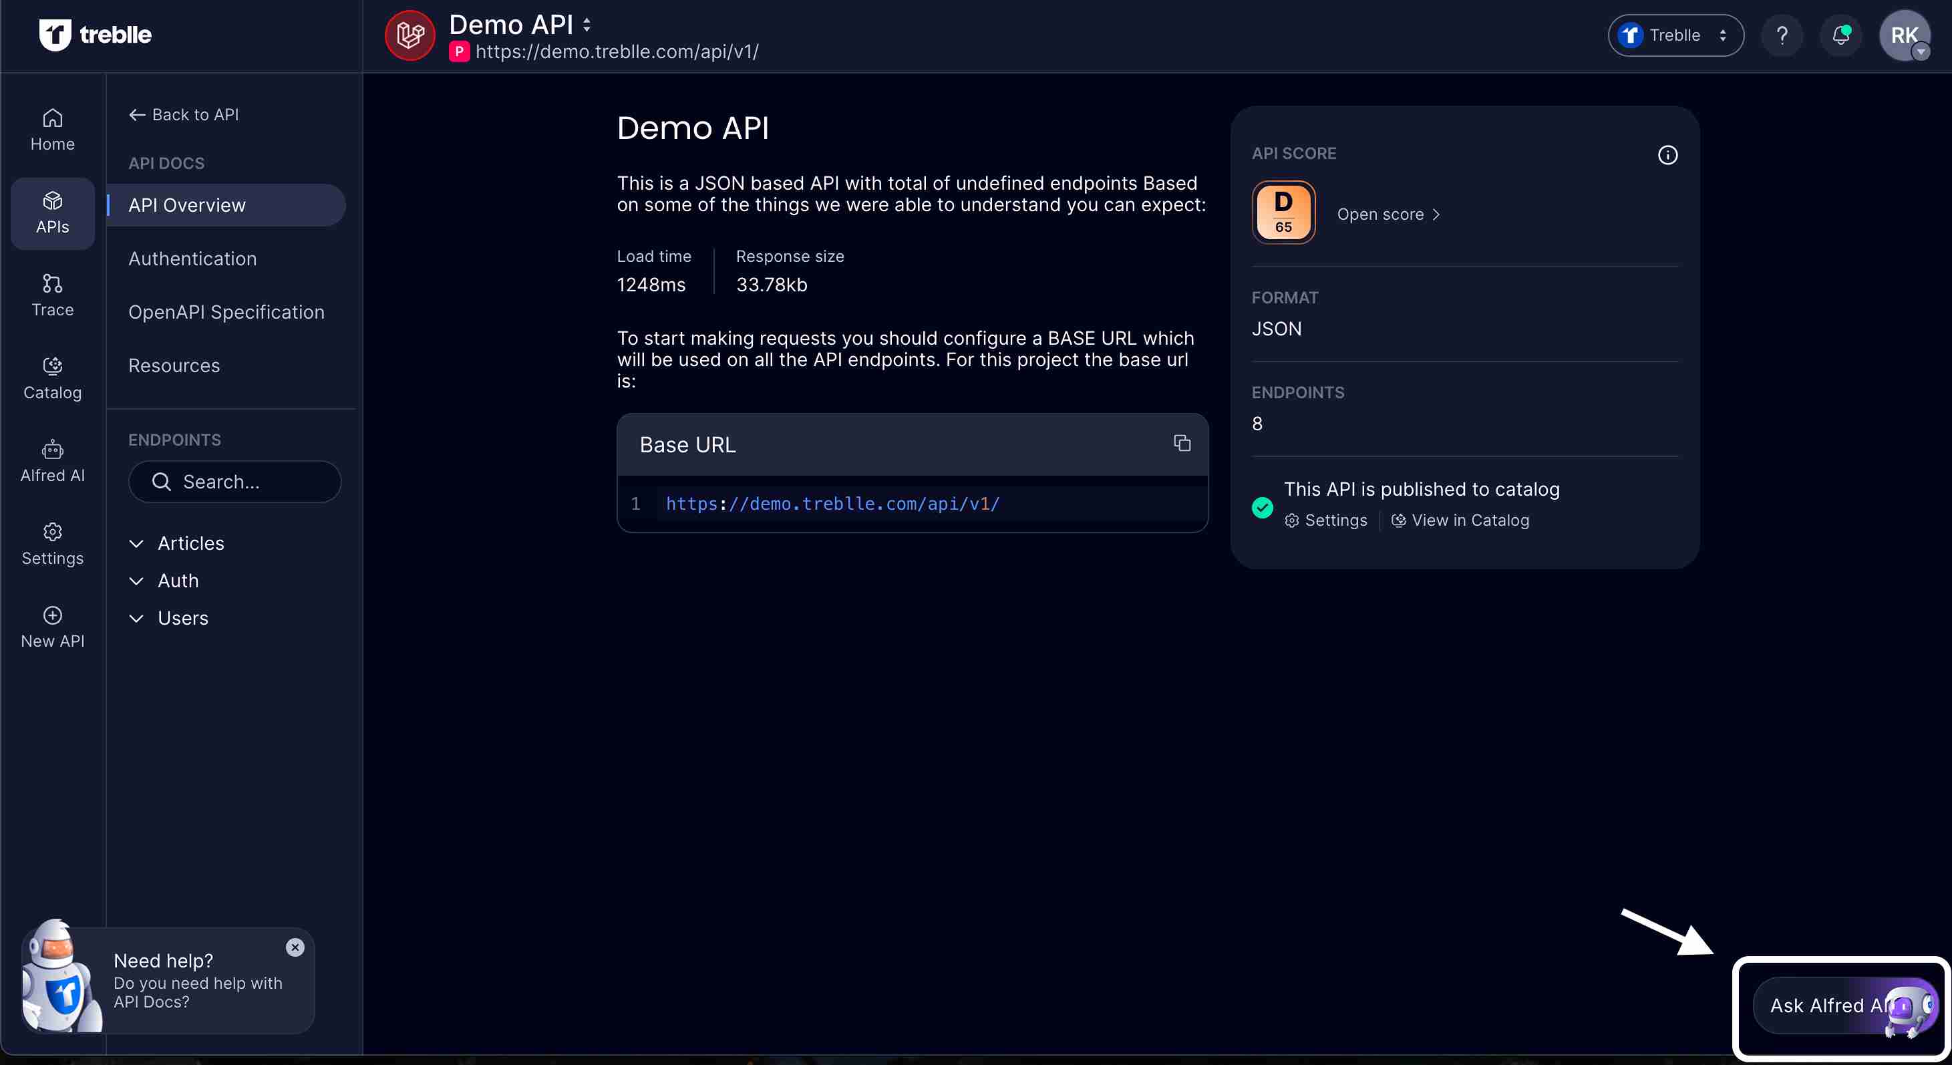Open the Home sidebar icon
1952x1065 pixels.
[52, 130]
